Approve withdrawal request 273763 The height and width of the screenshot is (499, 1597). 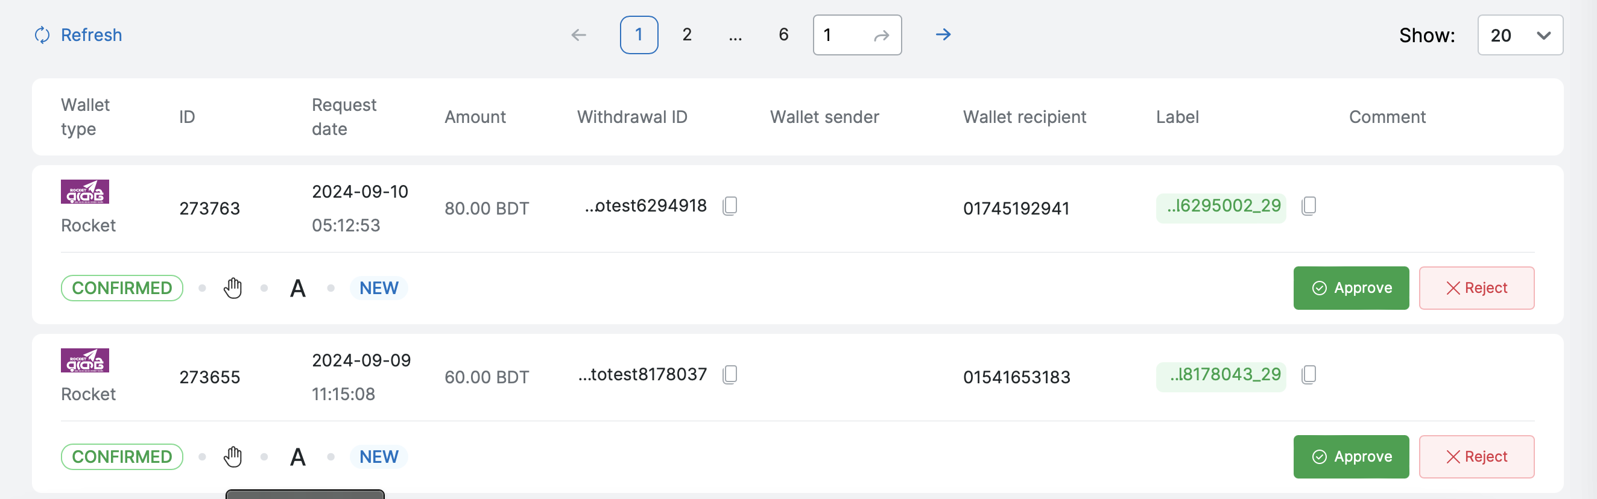coord(1350,288)
